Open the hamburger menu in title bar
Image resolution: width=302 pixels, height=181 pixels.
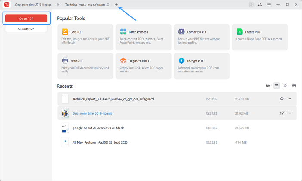[269, 4]
